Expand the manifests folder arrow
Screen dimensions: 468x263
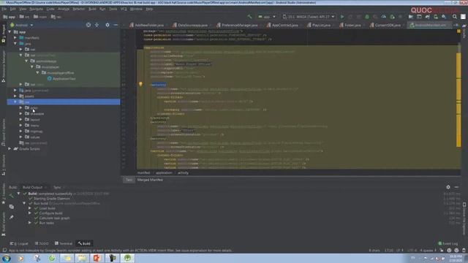(15, 38)
